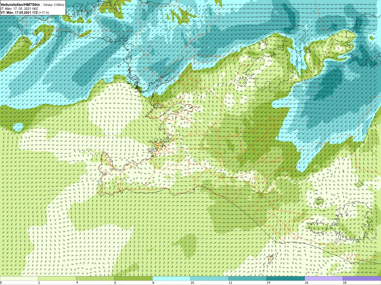Screen dimensions: 381x285
Task: Click the 4–6 medium green legend swatch
Action: [95, 278]
